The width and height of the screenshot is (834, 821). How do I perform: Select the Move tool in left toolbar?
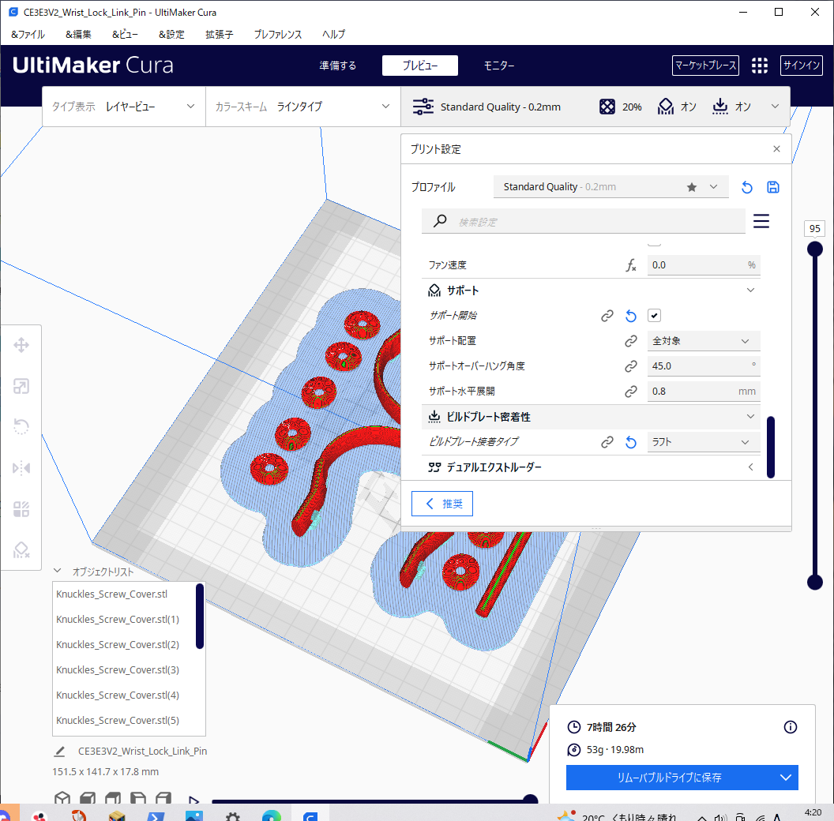(x=21, y=345)
